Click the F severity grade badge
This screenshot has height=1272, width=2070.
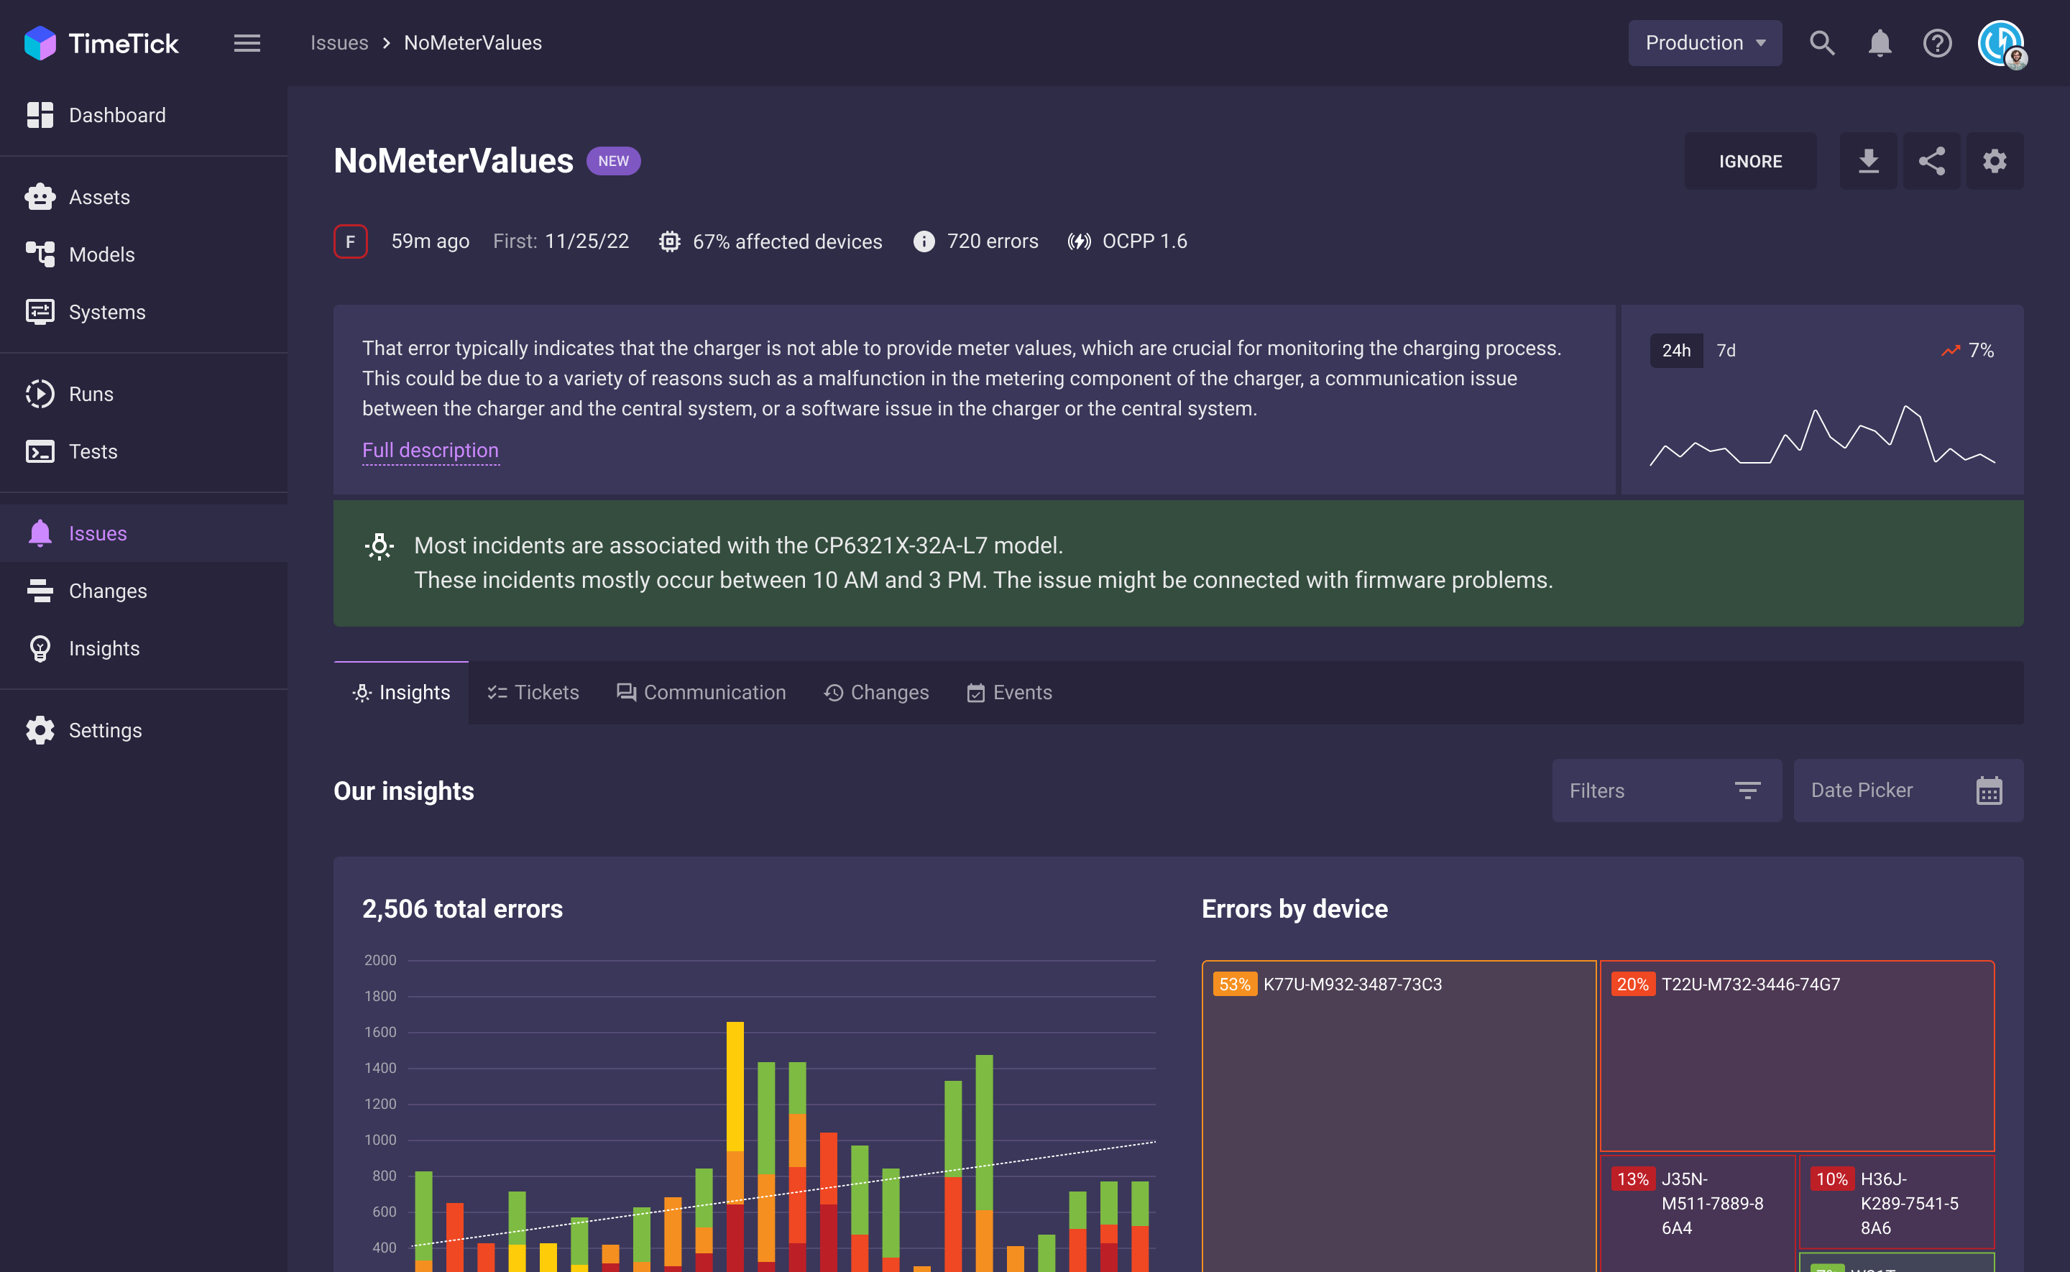351,241
